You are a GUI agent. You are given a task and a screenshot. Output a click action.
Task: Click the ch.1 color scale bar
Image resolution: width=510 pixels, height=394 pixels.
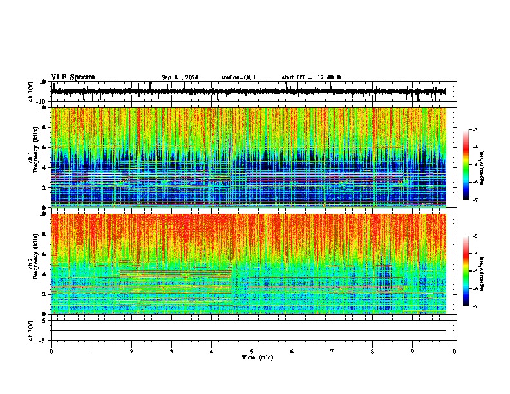(x=466, y=165)
